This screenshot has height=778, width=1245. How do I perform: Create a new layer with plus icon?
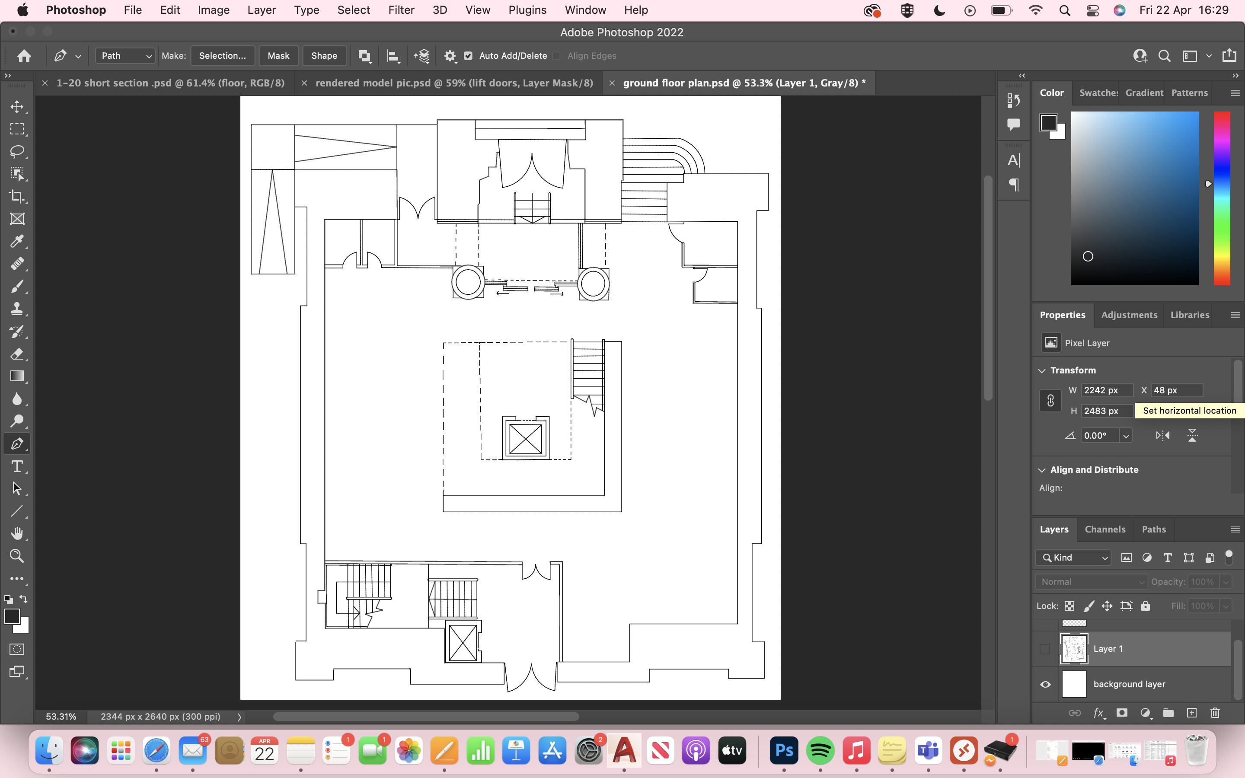(x=1191, y=713)
